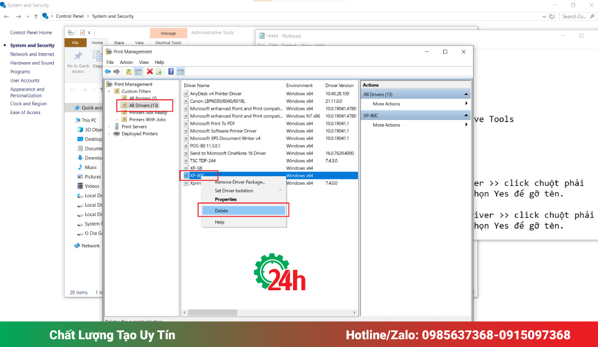Click the TSC TDP-244 driver icon
Image resolution: width=598 pixels, height=347 pixels.
(x=186, y=161)
